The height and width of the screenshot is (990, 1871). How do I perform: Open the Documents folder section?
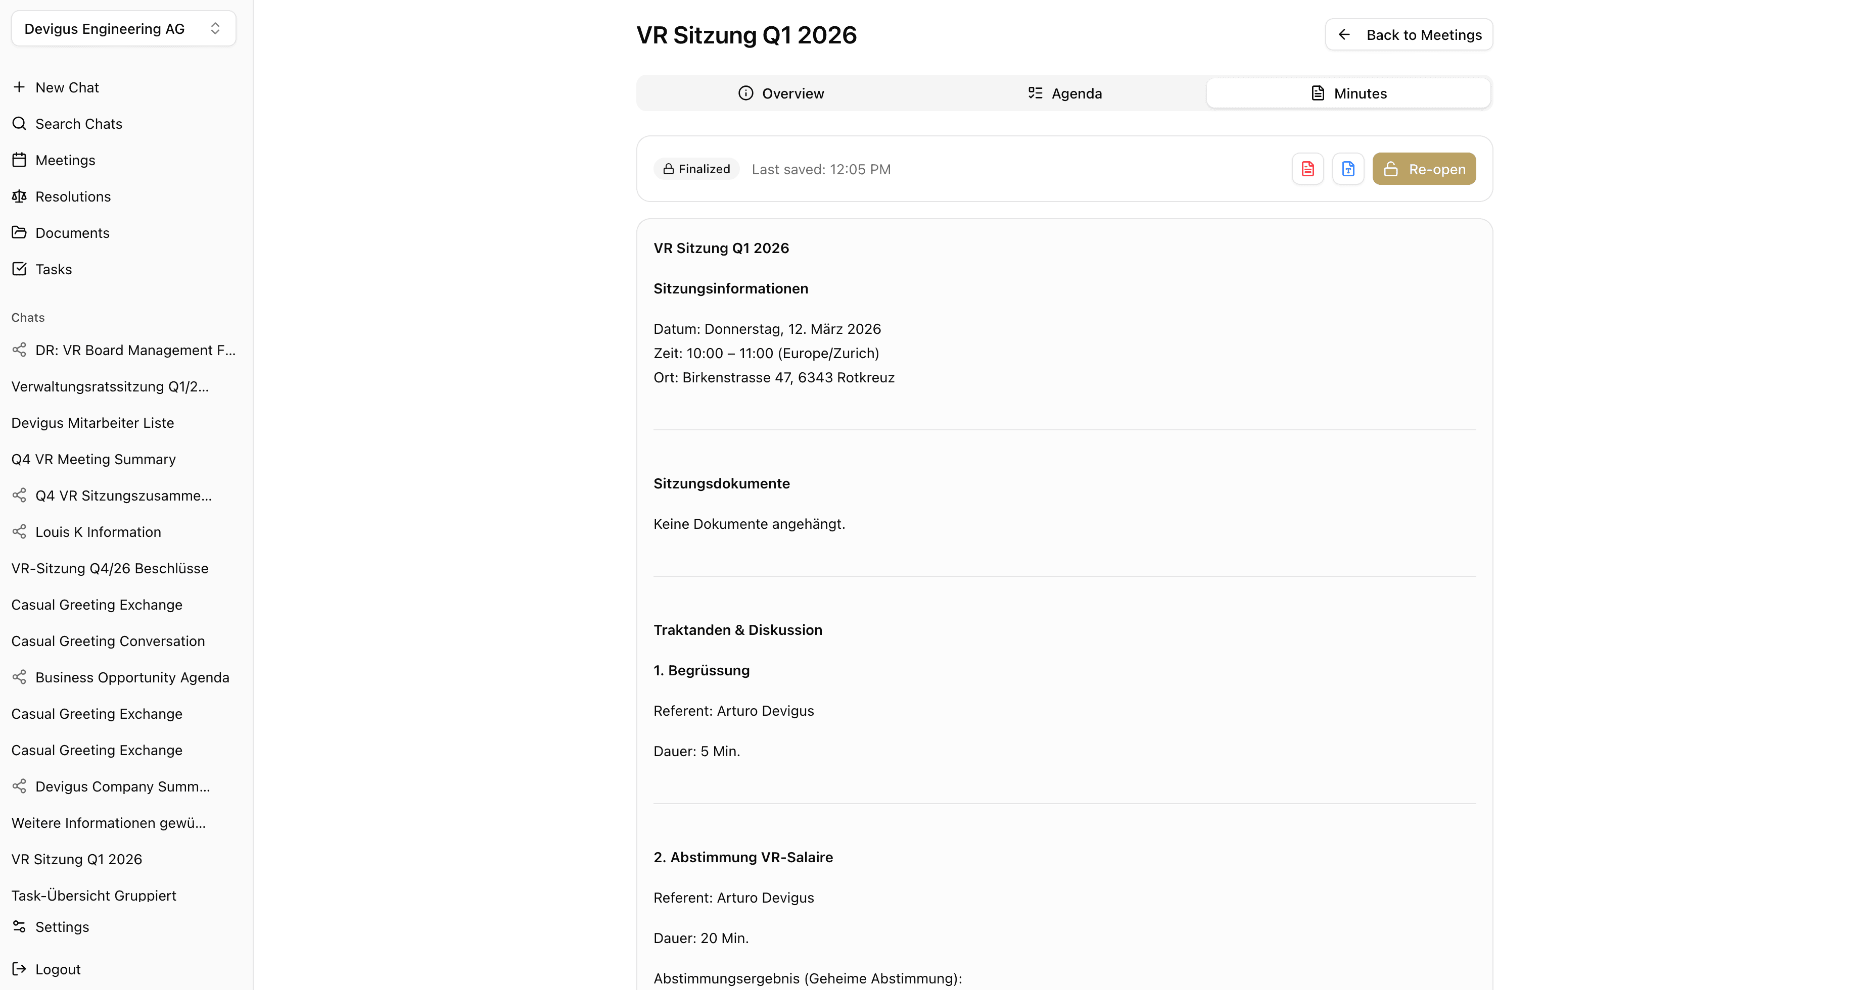[71, 232]
